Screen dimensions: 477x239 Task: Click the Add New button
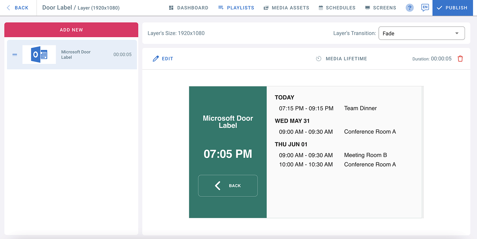click(71, 30)
